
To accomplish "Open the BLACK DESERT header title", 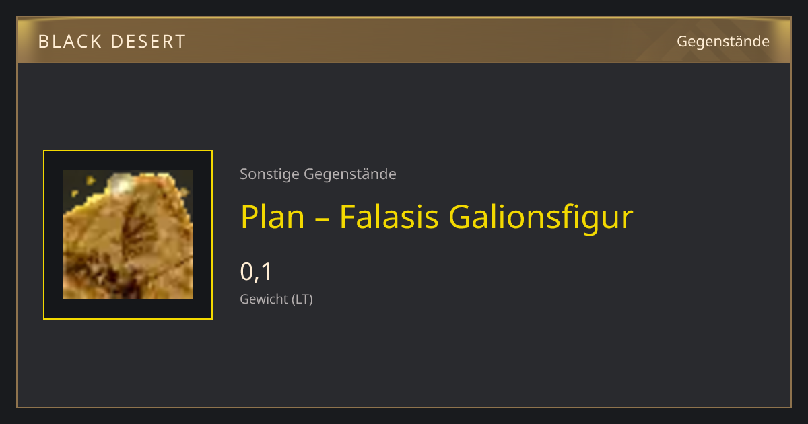I will coord(112,42).
